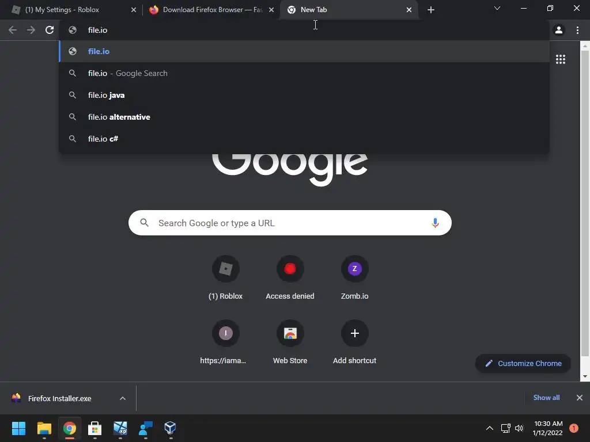
Task: Click Show all downloads link
Action: pyautogui.click(x=546, y=398)
